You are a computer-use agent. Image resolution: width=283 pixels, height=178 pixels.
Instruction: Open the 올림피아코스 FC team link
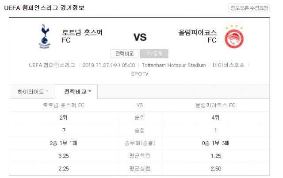tap(198, 36)
